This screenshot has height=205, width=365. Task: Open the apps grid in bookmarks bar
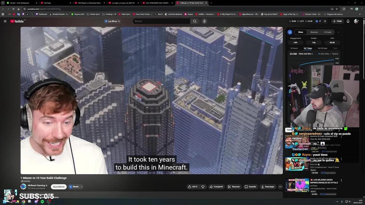click(x=3, y=14)
